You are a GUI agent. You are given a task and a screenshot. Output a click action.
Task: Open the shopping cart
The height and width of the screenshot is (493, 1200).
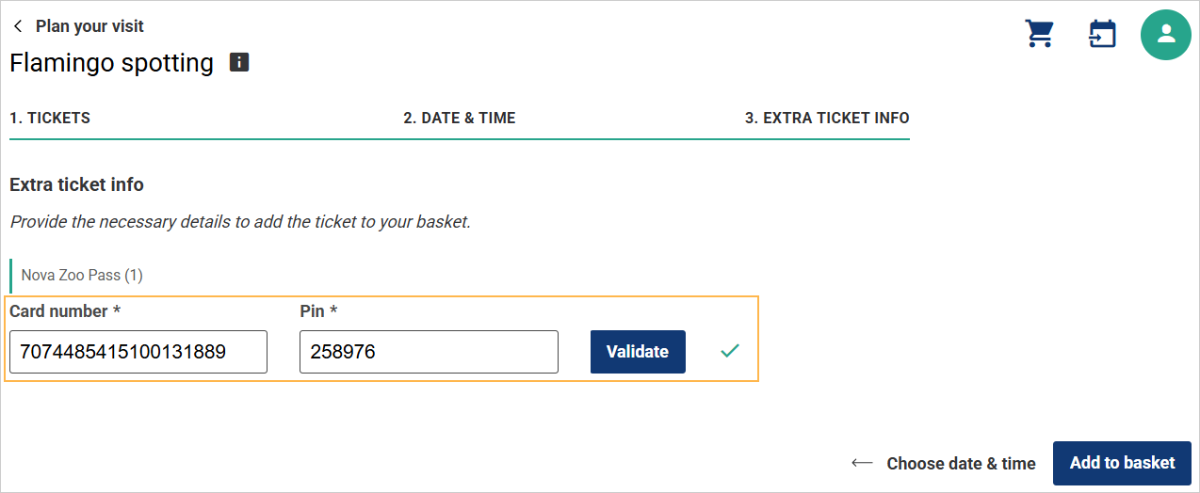coord(1039,34)
